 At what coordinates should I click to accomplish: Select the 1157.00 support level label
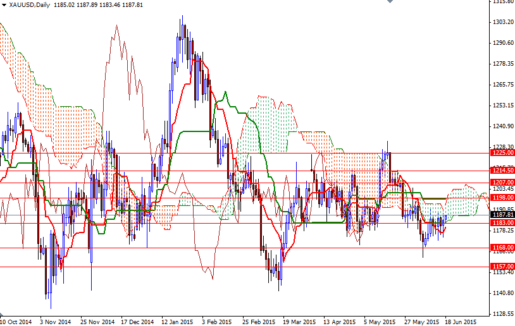[502, 267]
